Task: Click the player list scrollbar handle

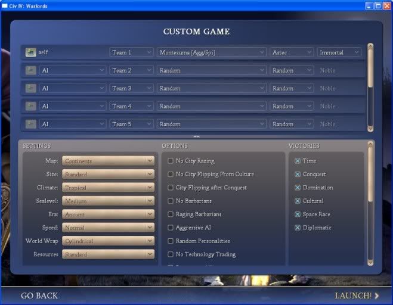Action: [370, 68]
